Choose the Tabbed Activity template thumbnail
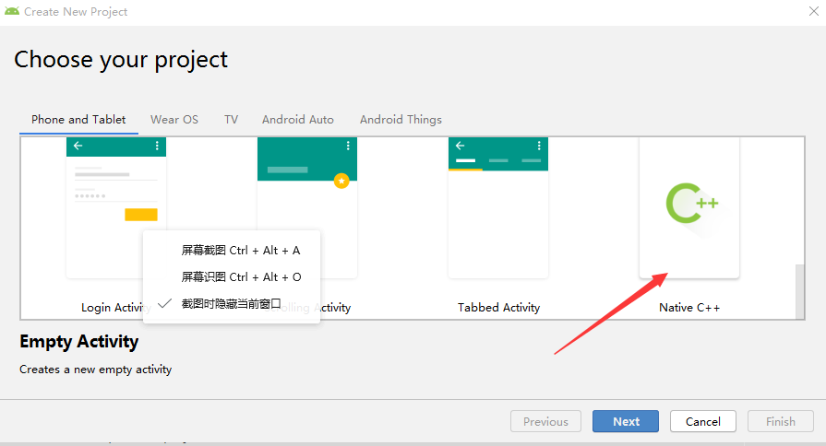The width and height of the screenshot is (826, 446). tap(498, 207)
